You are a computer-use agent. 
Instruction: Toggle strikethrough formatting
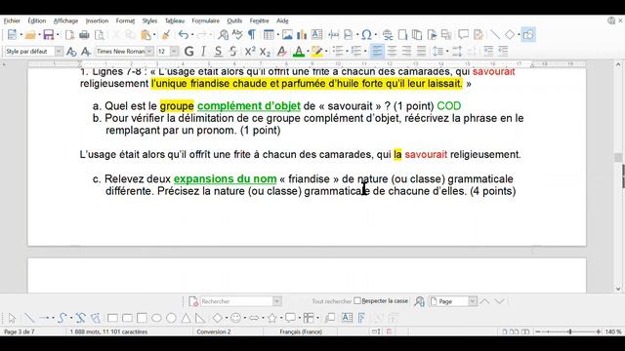point(232,52)
